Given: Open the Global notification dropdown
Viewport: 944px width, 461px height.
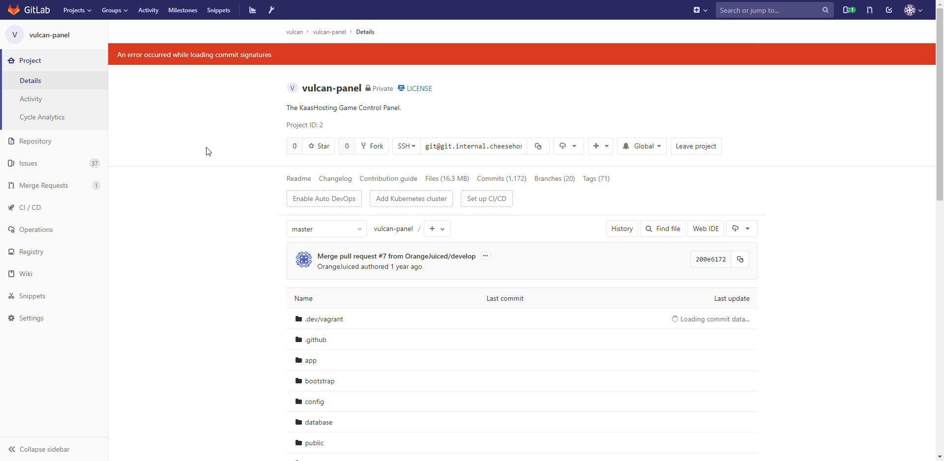Looking at the screenshot, I should tap(642, 146).
